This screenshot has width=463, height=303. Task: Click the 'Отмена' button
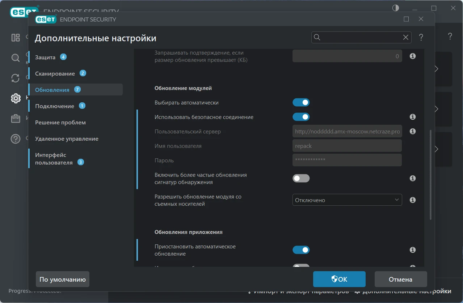point(400,279)
